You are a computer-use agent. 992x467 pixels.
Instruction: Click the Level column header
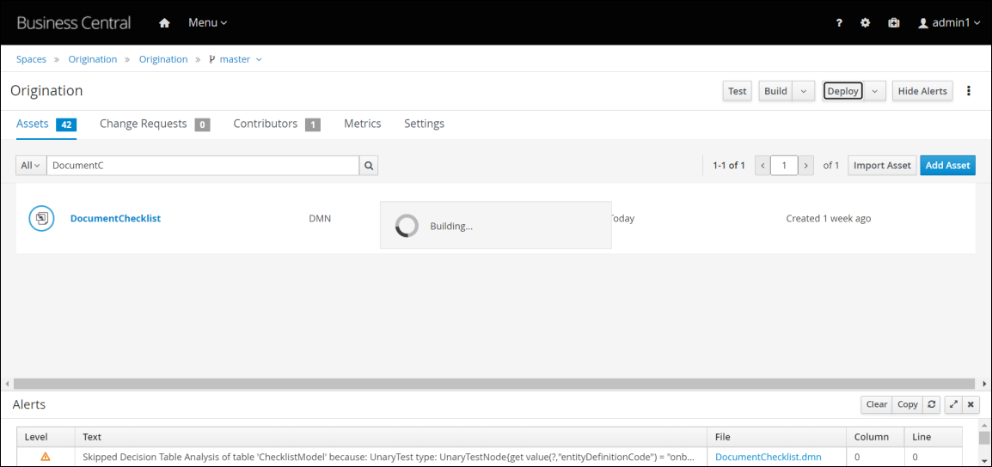(46, 437)
